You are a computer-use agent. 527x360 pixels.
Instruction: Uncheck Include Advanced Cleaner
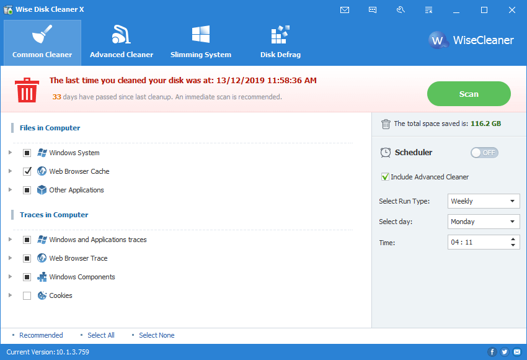(x=385, y=177)
